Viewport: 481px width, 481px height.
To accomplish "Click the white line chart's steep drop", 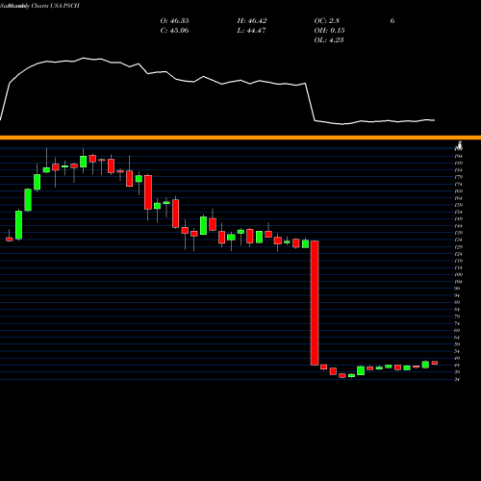I will pyautogui.click(x=310, y=102).
